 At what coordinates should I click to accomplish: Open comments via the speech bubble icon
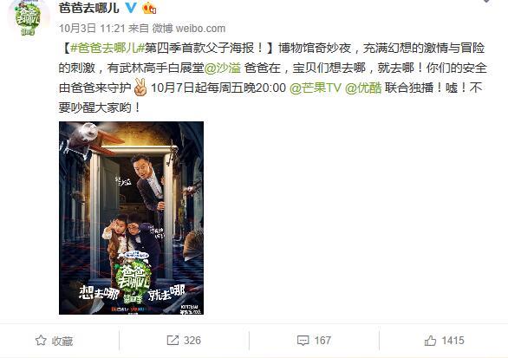pos(303,341)
